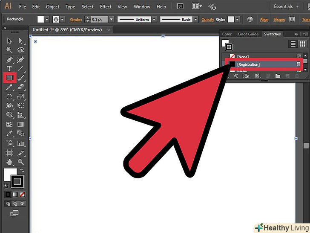The width and height of the screenshot is (310, 233).
Task: Switch swatches to thumbnail grid view
Action: point(302,44)
